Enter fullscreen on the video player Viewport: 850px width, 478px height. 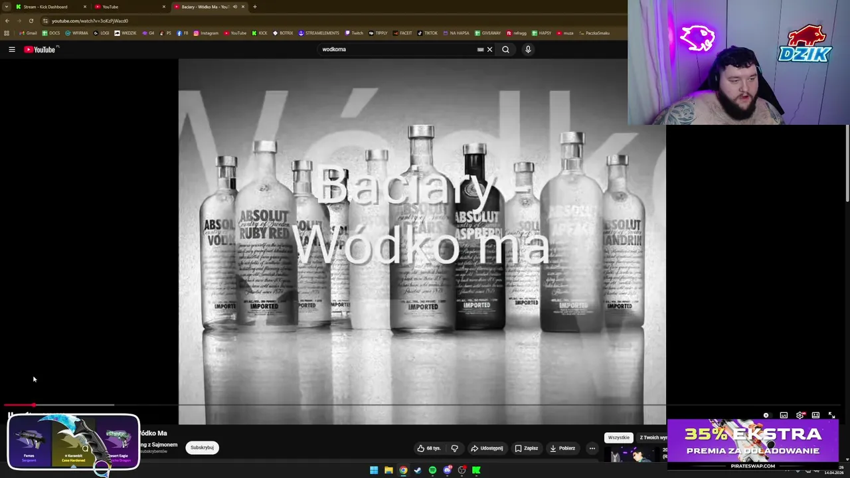[831, 415]
